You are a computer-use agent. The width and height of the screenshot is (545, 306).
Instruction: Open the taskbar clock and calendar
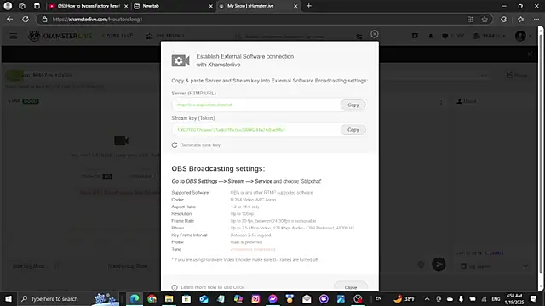coord(514,298)
